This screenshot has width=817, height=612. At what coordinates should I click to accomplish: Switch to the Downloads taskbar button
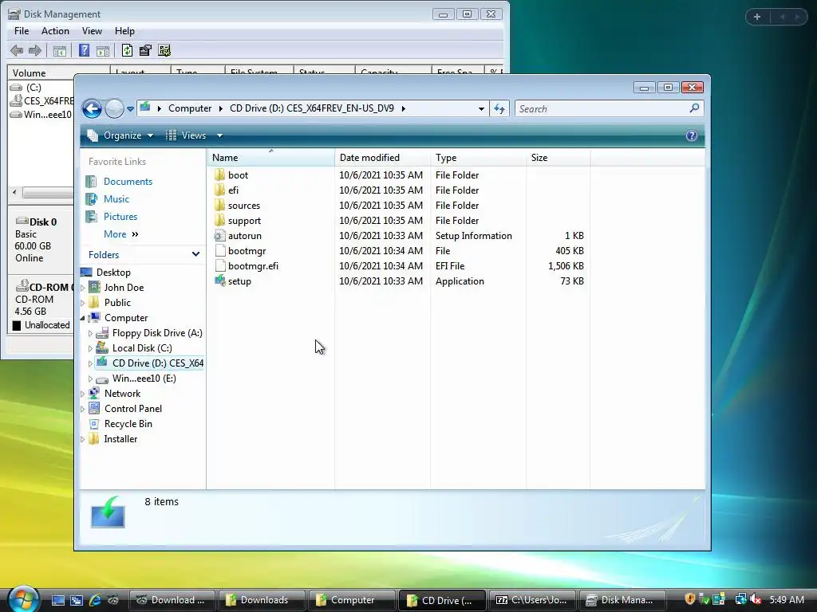pyautogui.click(x=262, y=600)
